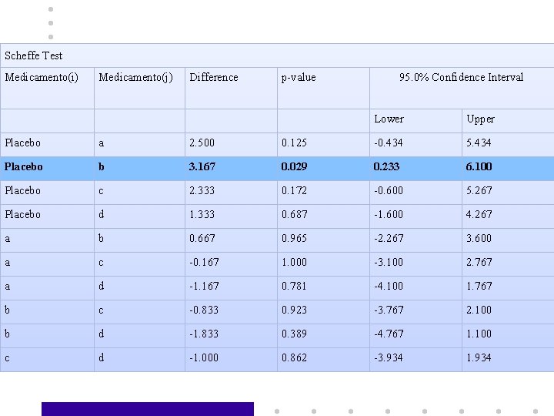Select lower bound -3.100
This screenshot has width=554, height=416.
click(389, 262)
